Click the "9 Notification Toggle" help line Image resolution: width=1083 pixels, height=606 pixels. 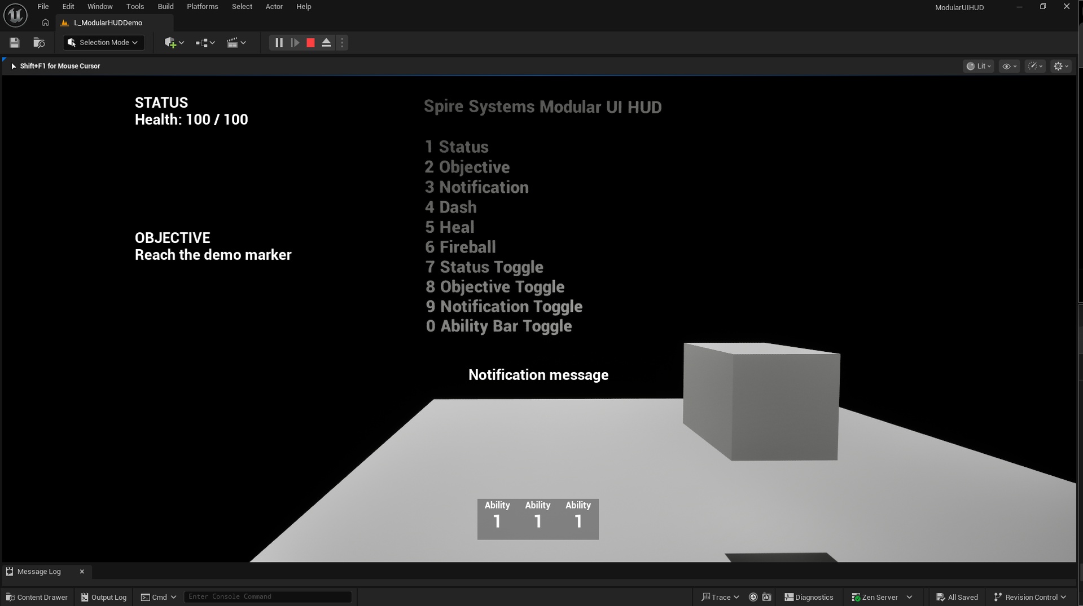504,307
